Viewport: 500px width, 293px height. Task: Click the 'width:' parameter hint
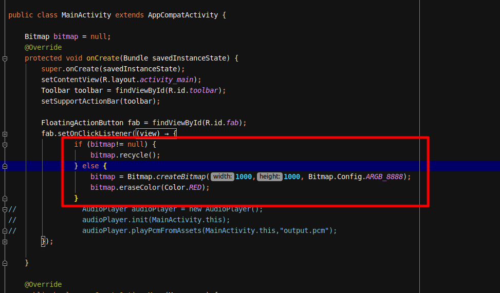(223, 177)
